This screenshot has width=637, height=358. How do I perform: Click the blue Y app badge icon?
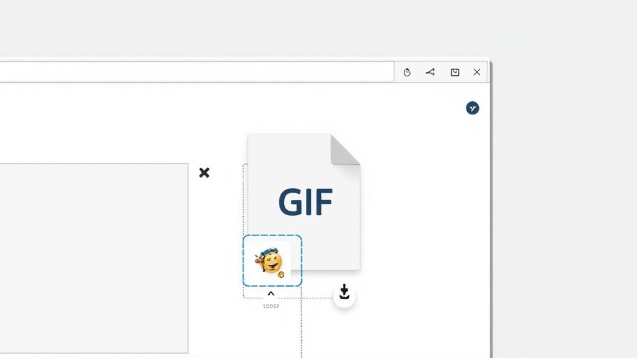[473, 107]
